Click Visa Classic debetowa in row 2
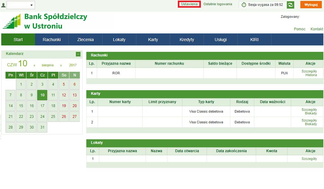324x189 pixels. point(206,122)
